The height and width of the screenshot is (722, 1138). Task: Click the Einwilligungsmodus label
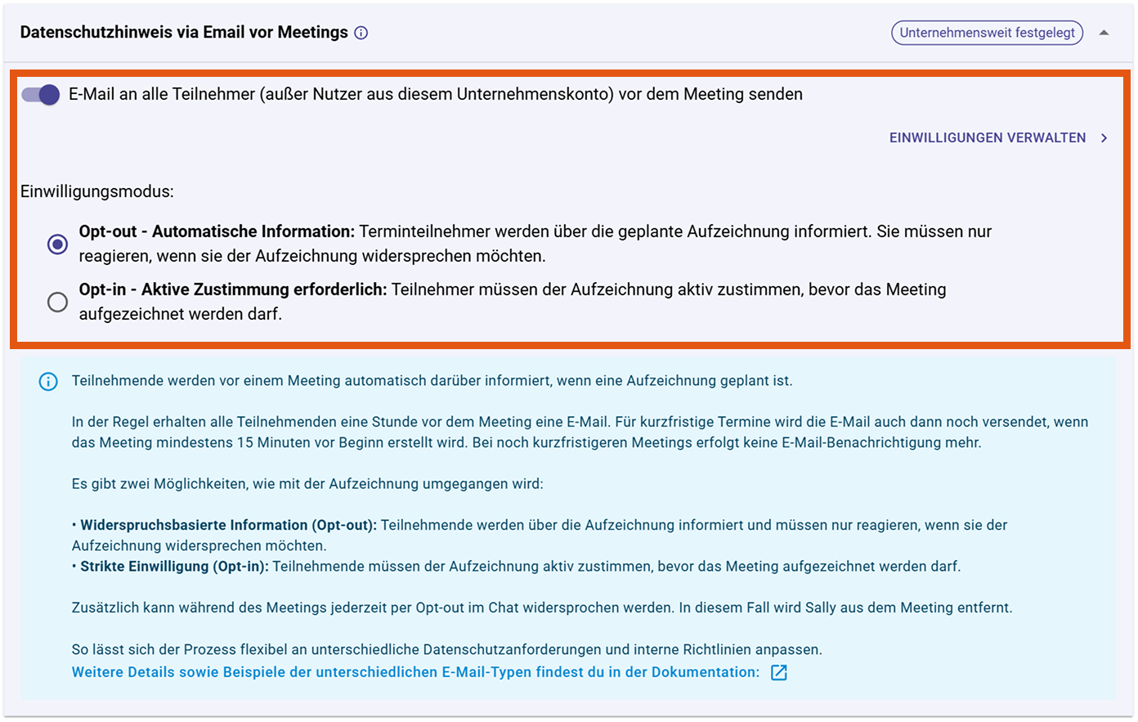click(x=96, y=192)
